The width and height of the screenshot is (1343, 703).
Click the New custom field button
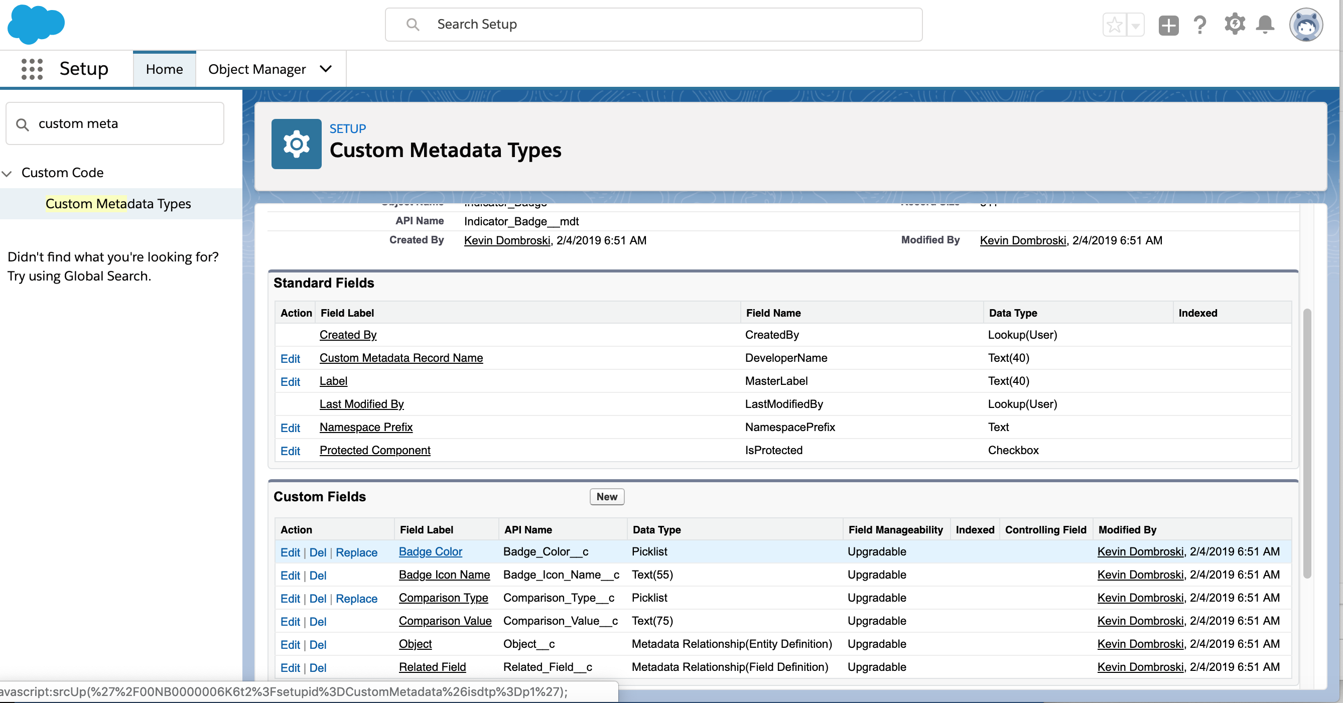pyautogui.click(x=606, y=497)
